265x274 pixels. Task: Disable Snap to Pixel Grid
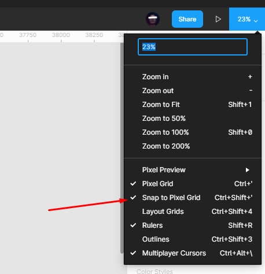coord(193,198)
